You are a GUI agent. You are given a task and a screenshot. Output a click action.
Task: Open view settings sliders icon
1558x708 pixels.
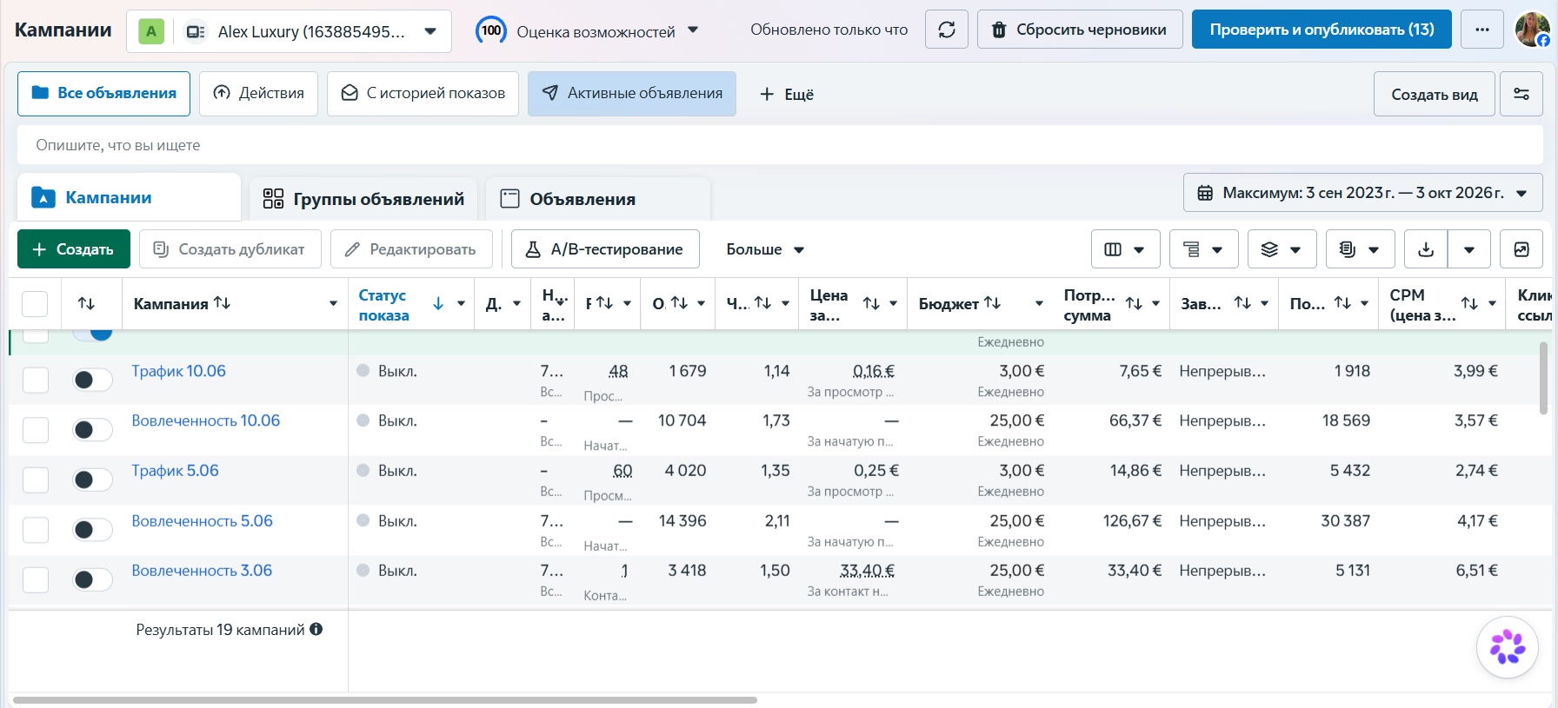1521,94
